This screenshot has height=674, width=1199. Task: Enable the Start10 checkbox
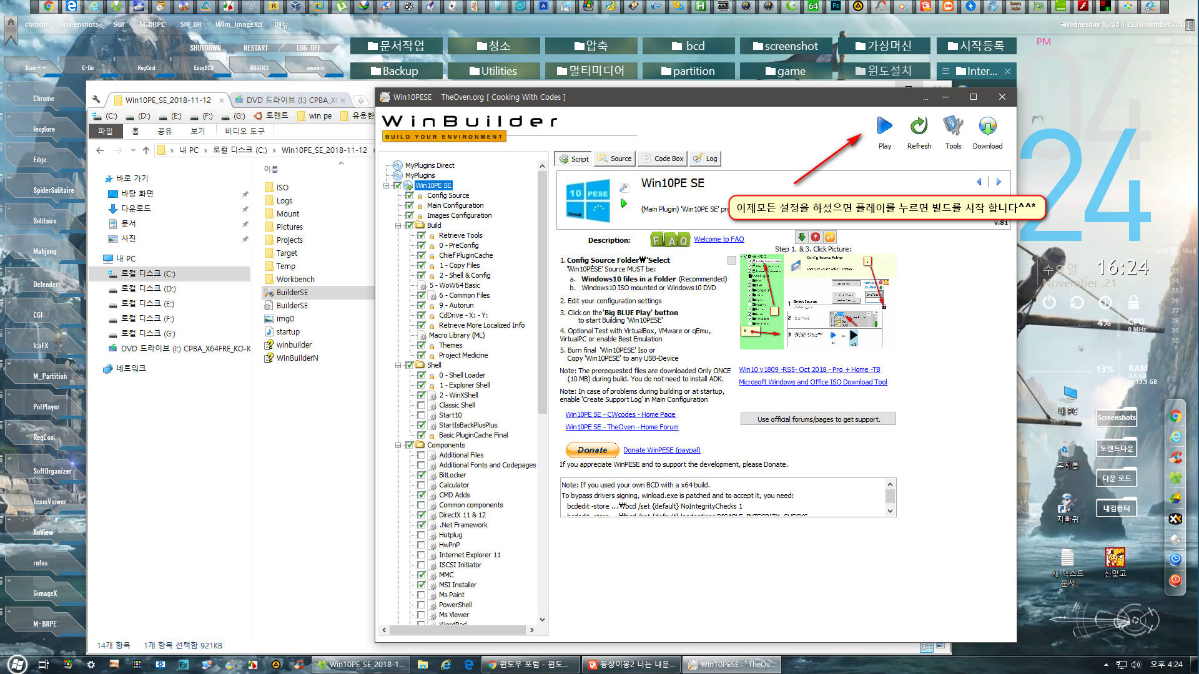(x=422, y=415)
